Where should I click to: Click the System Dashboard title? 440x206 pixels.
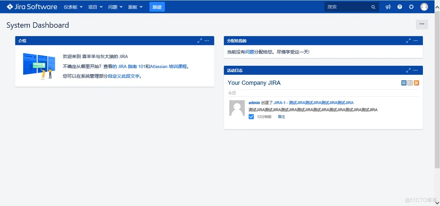(x=38, y=25)
